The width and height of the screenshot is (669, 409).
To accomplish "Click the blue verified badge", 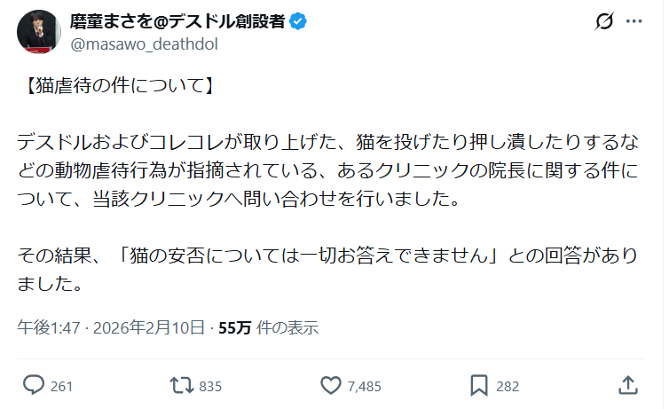I will pyautogui.click(x=298, y=22).
